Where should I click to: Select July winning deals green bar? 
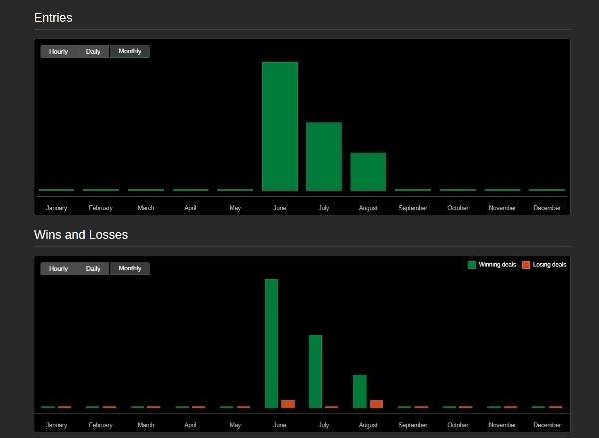[315, 371]
